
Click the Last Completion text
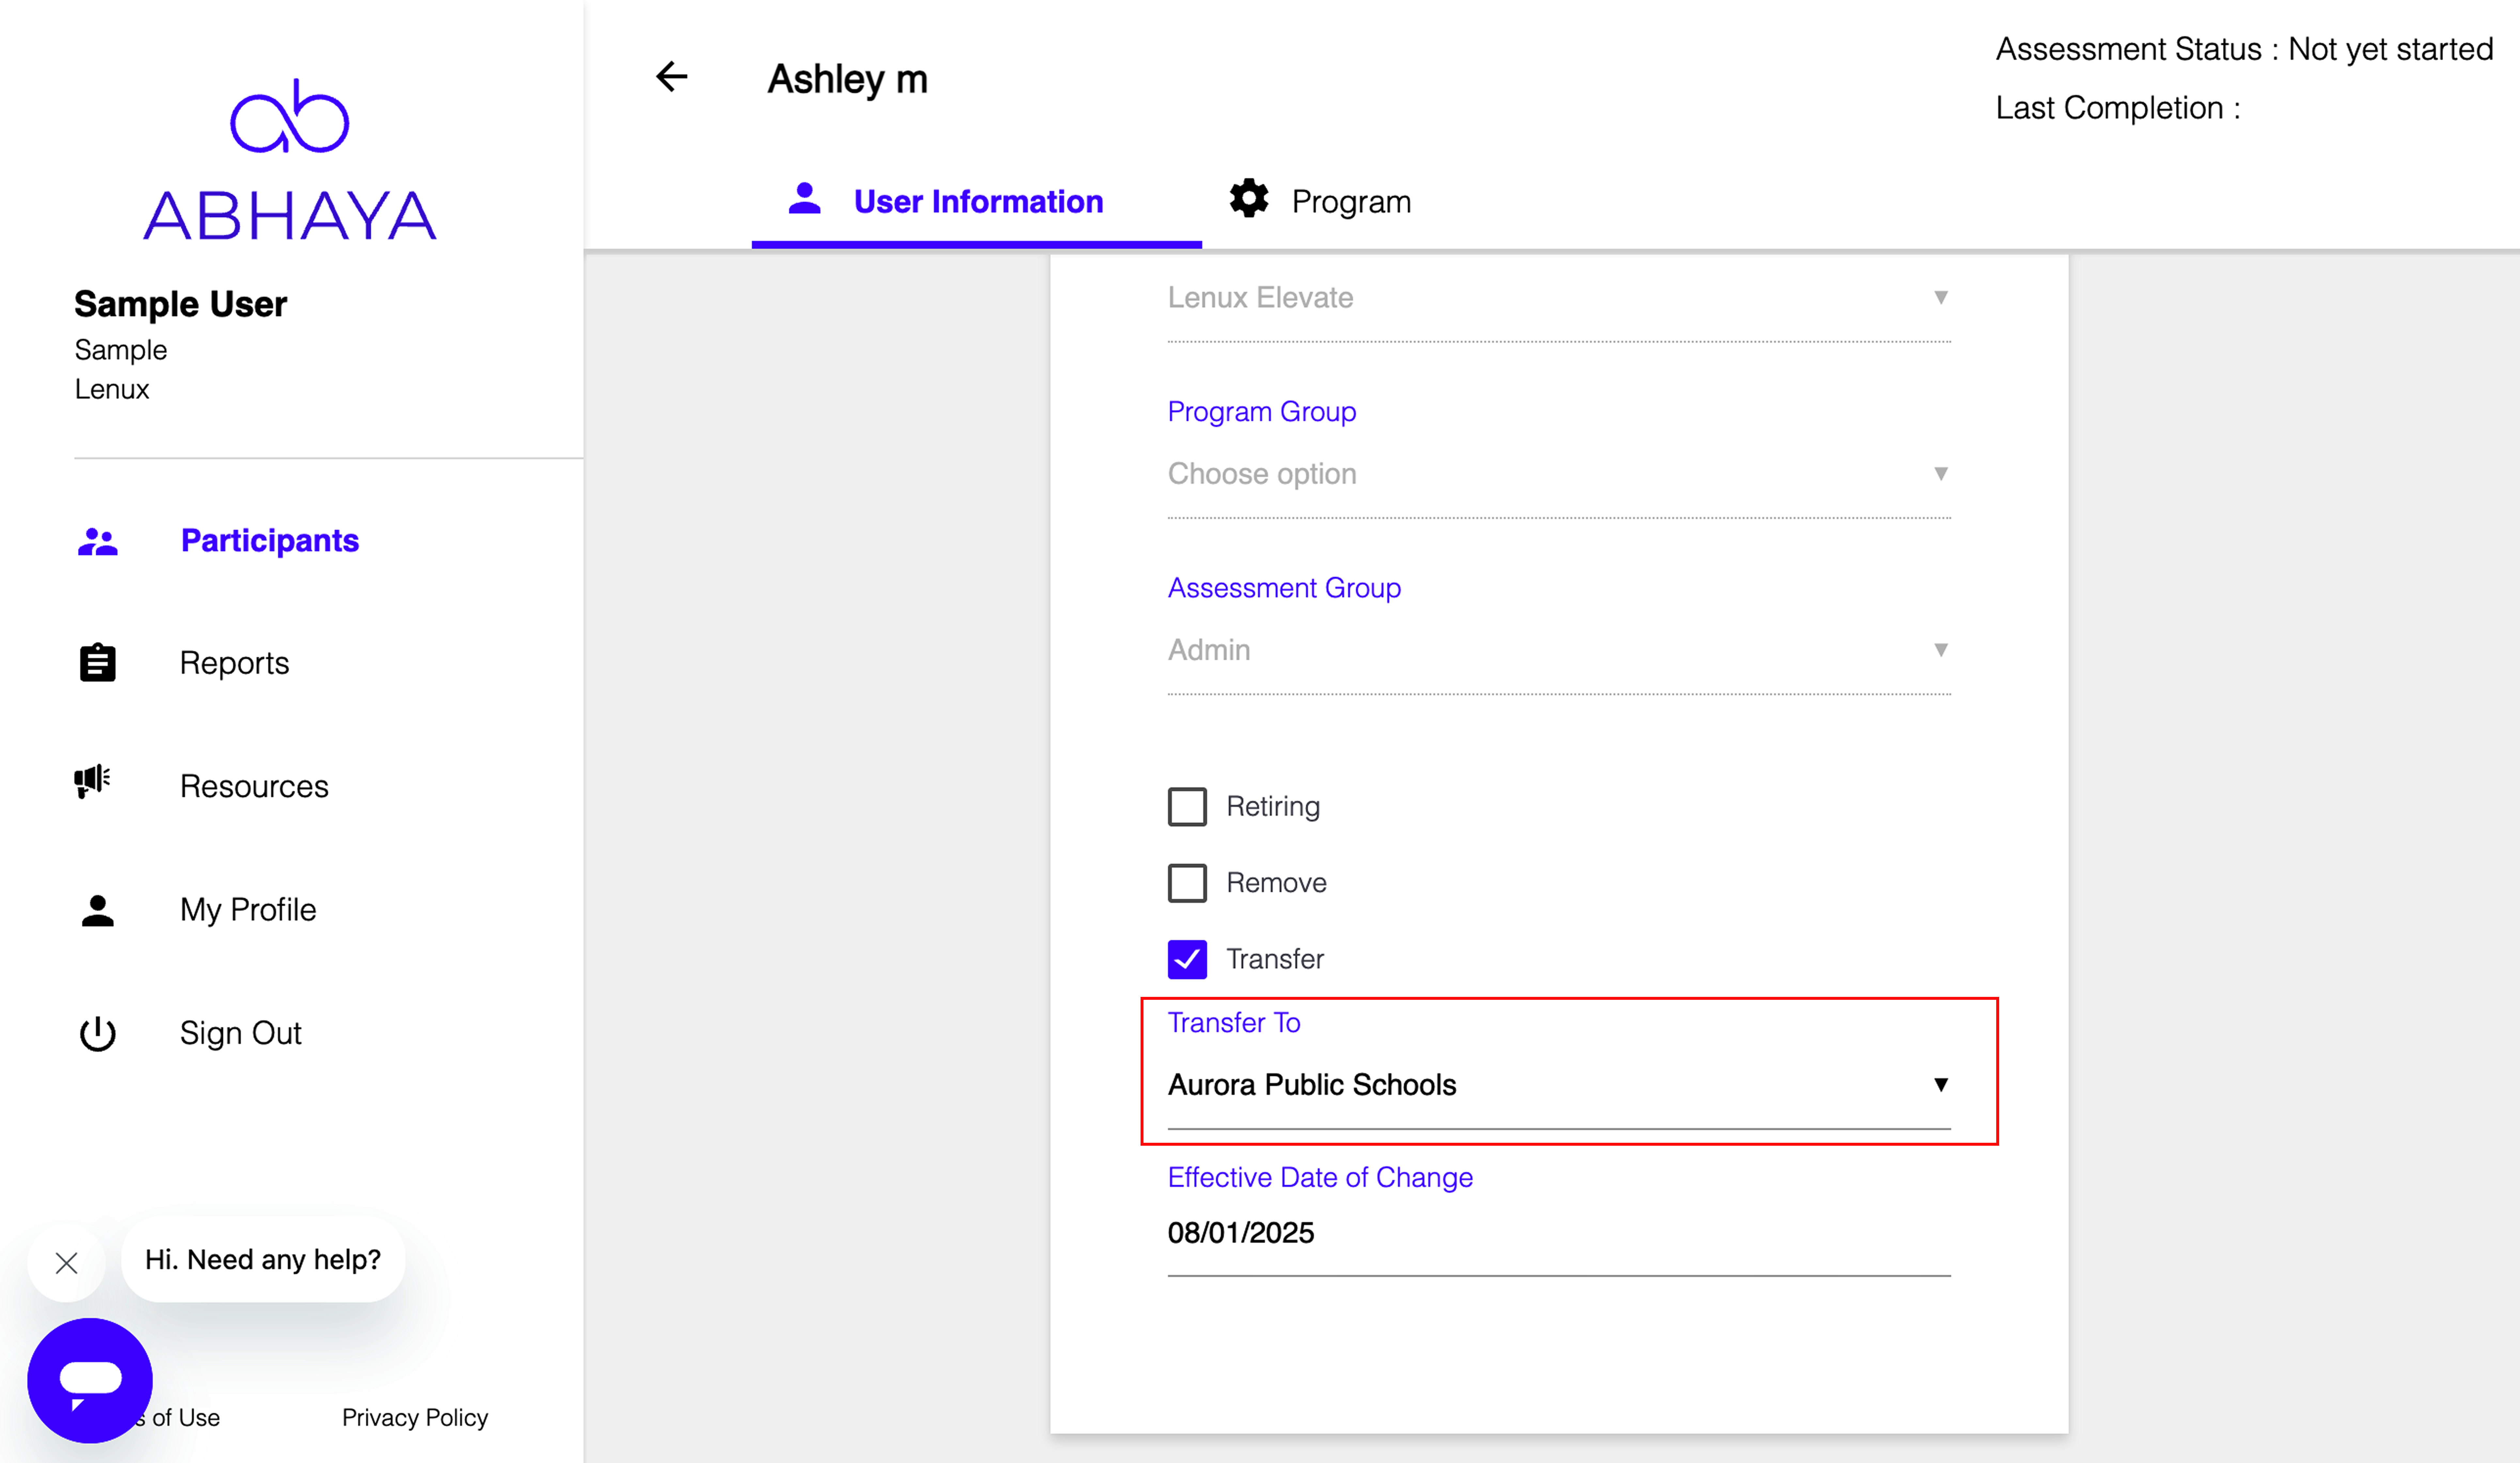pos(2118,108)
